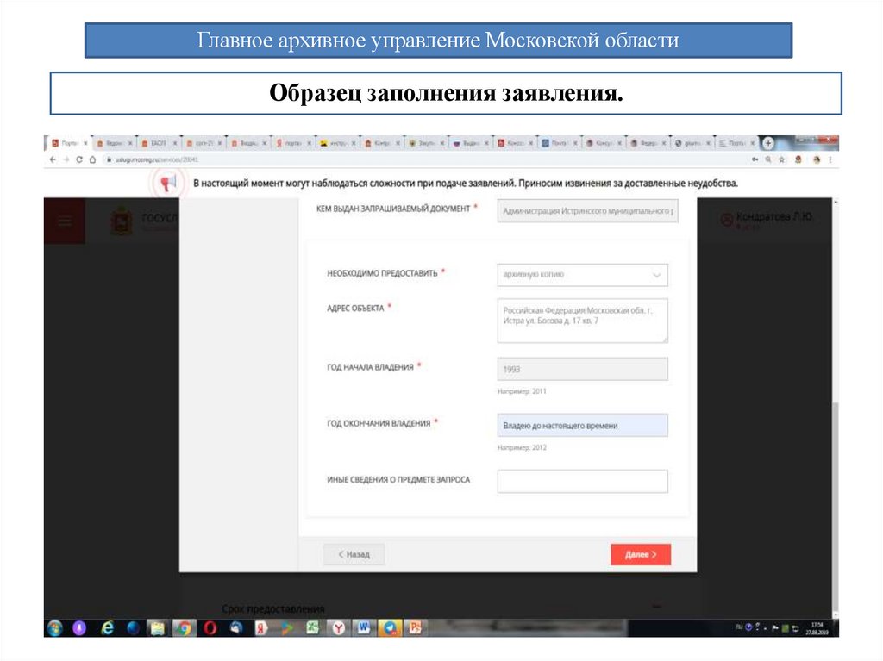Switch to the 'ЕАСУЗ' browser tab
The width and height of the screenshot is (883, 661).
pyautogui.click(x=159, y=144)
